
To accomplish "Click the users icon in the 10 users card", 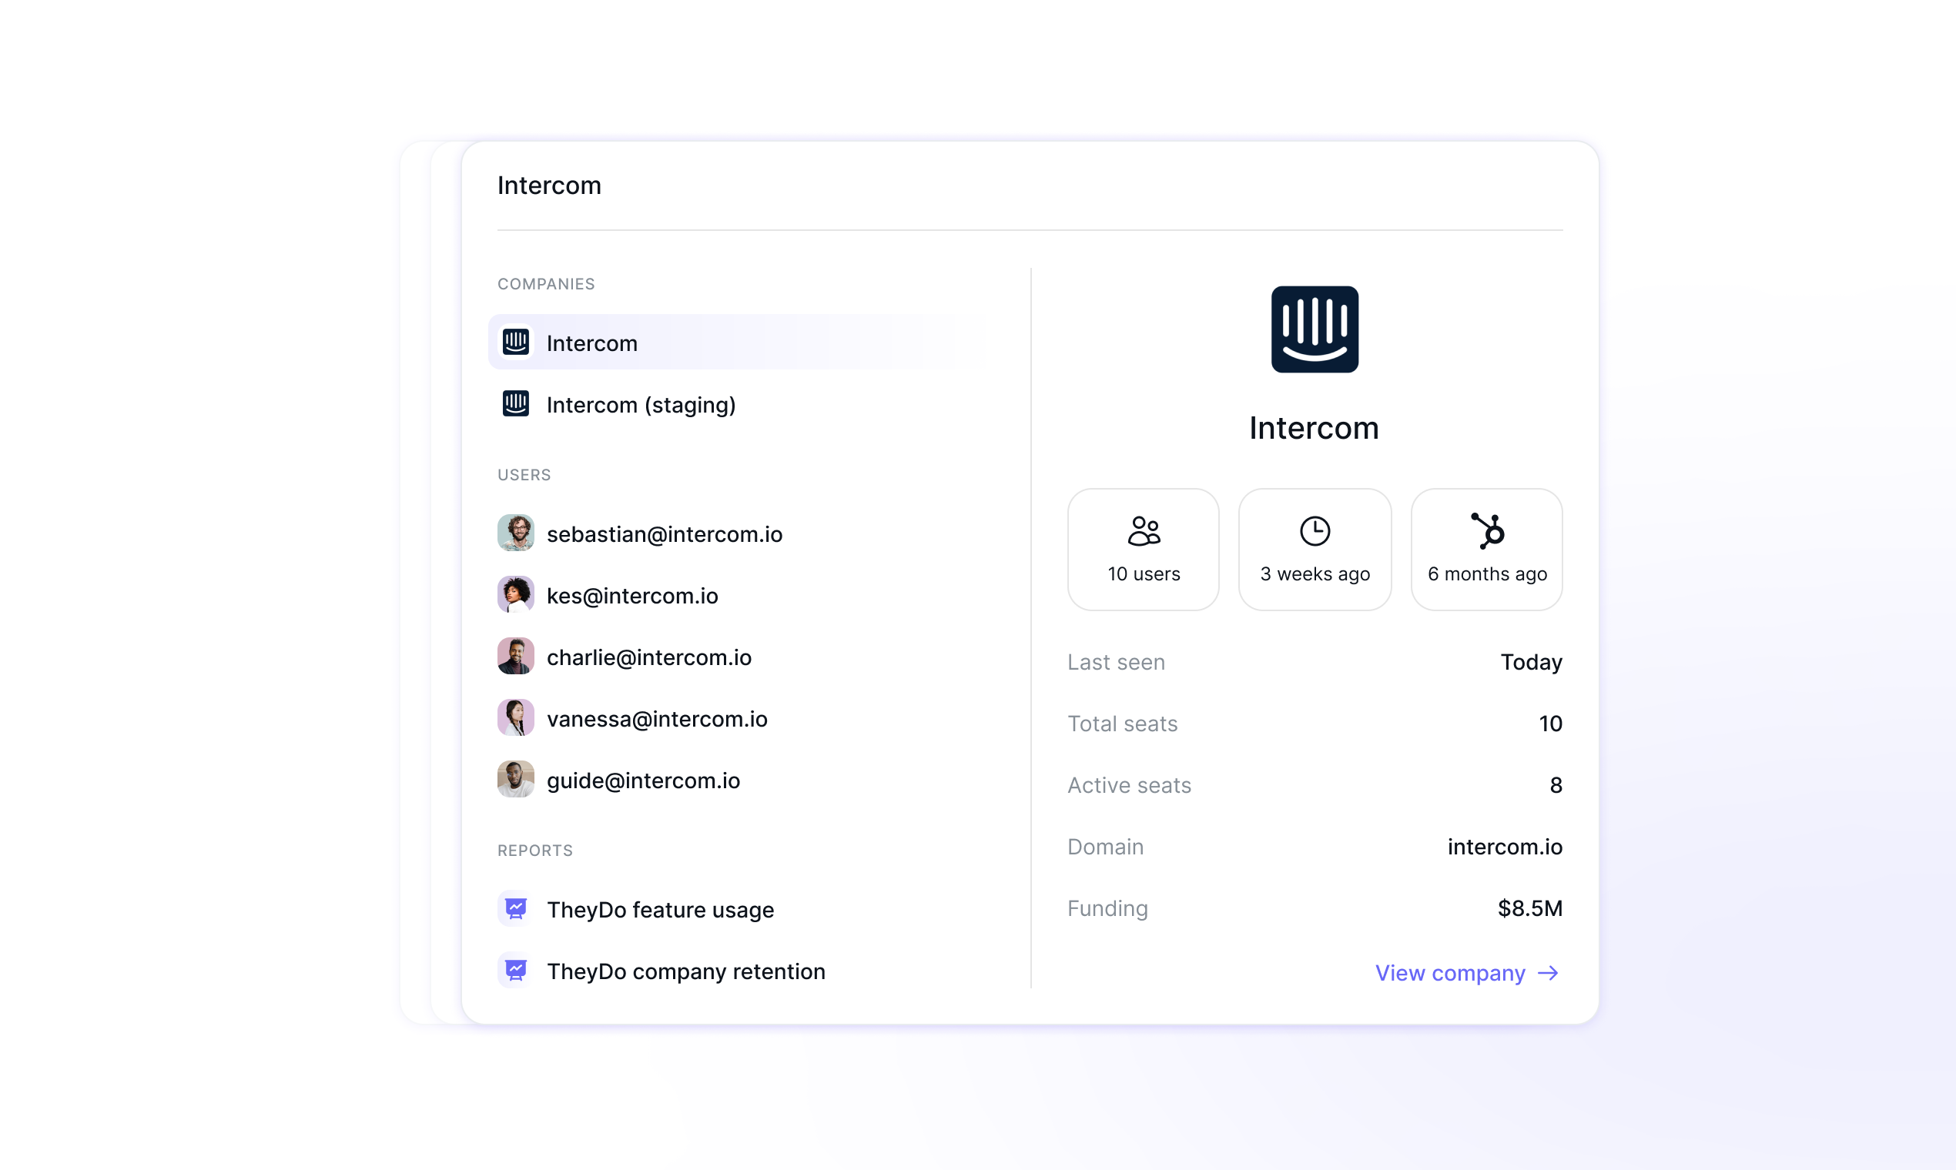I will [x=1144, y=531].
